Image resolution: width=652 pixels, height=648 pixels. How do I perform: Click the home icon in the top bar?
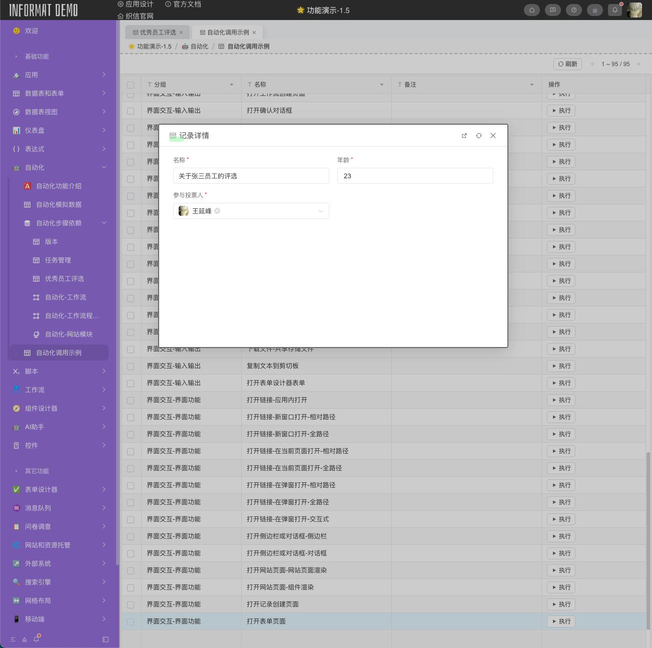coord(531,10)
